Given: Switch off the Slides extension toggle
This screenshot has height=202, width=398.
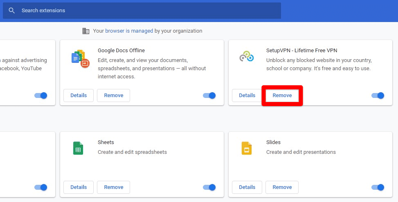Looking at the screenshot, I should coord(378,187).
